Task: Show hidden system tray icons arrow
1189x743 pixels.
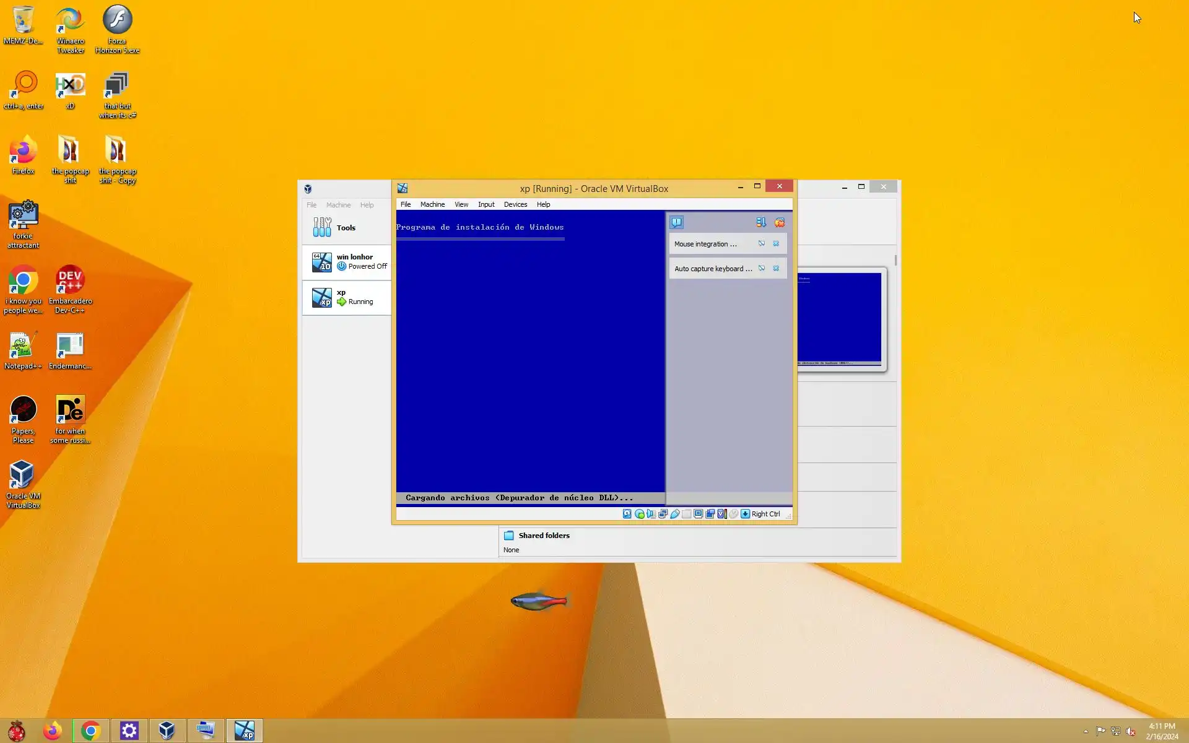Action: (x=1086, y=731)
